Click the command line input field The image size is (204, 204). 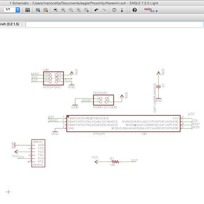(115, 24)
